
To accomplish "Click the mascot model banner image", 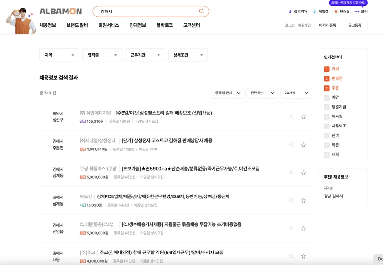I will click(x=21, y=21).
